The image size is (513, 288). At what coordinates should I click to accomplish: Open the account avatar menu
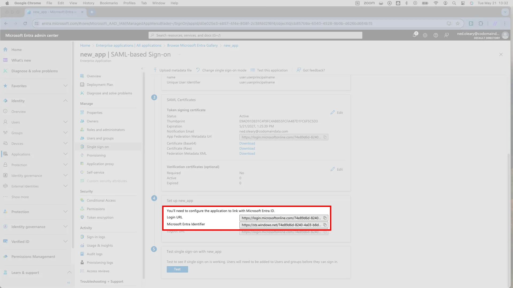505,35
